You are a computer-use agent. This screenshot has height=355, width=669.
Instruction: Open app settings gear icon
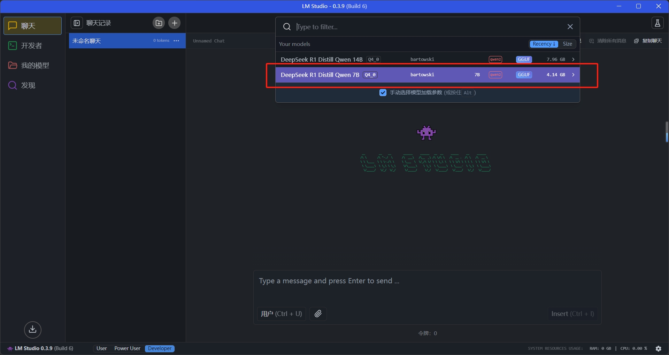[659, 348]
